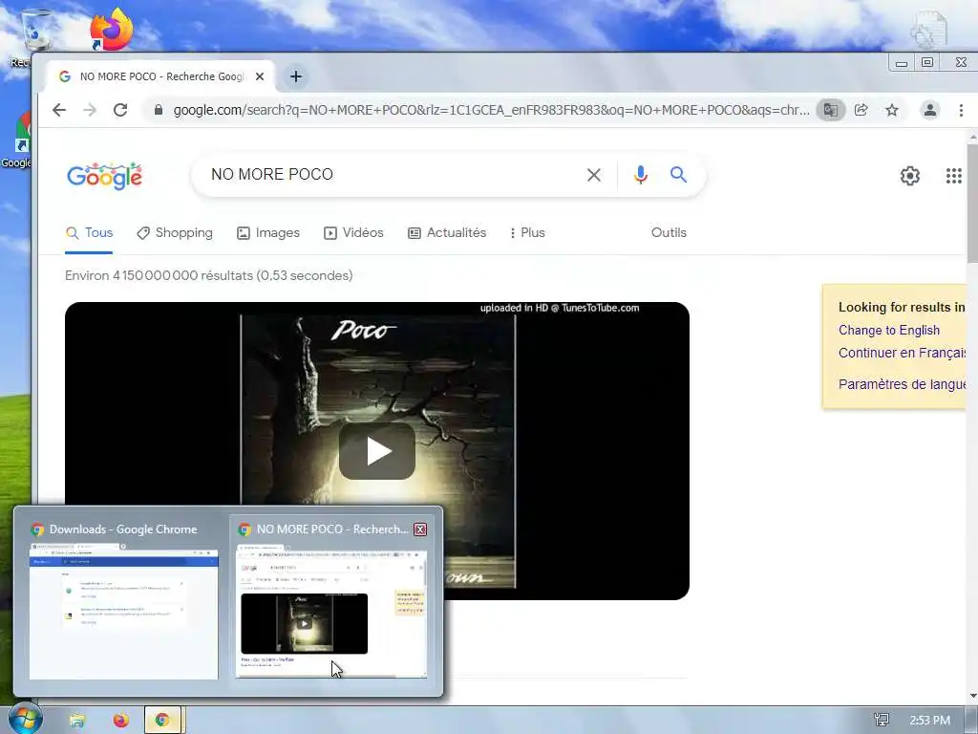This screenshot has width=978, height=734.
Task: Open the Google apps grid
Action: [x=954, y=176]
